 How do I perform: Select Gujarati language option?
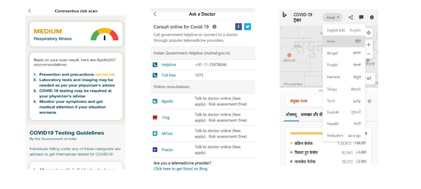pyautogui.click(x=344, y=112)
